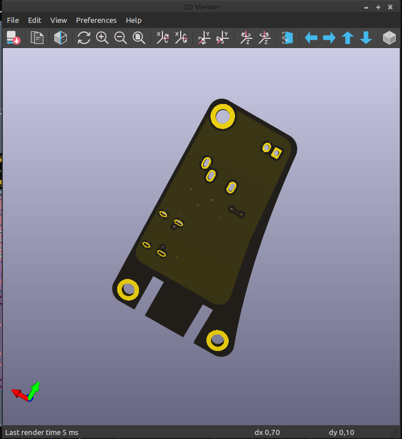Click the square yellow pad near board corner
This screenshot has height=439, width=402.
pos(276,153)
